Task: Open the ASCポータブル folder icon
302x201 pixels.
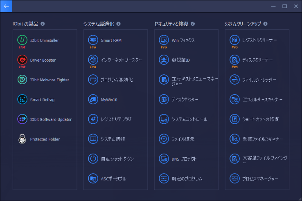Action: [93, 179]
